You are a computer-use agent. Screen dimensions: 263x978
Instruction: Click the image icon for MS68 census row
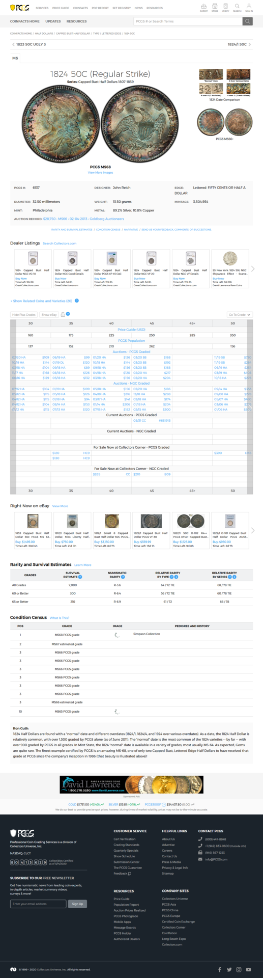[x=117, y=635]
